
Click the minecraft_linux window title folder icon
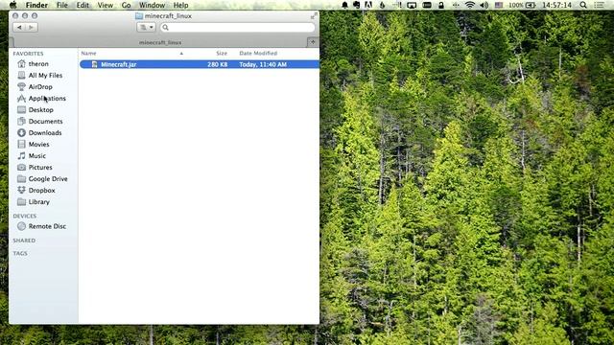138,16
